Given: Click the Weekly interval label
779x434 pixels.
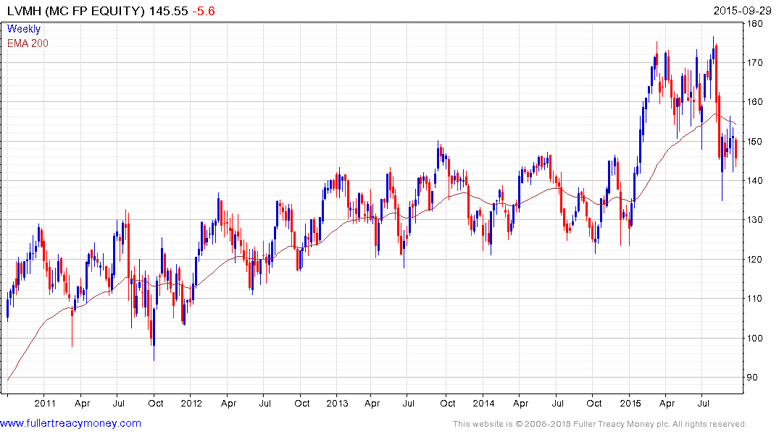Looking at the screenshot, I should pyautogui.click(x=23, y=29).
